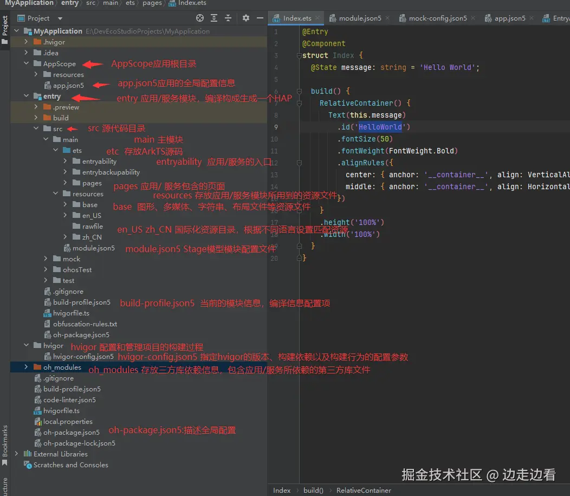Expand the .idea folder
Screen dimensions: 570x496
point(26,53)
